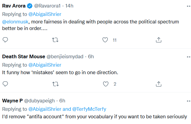Open Wayne P's profile name
The height and width of the screenshot is (124, 191).
12,101
